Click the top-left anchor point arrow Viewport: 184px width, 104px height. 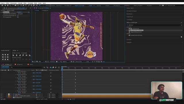(x=3, y=55)
